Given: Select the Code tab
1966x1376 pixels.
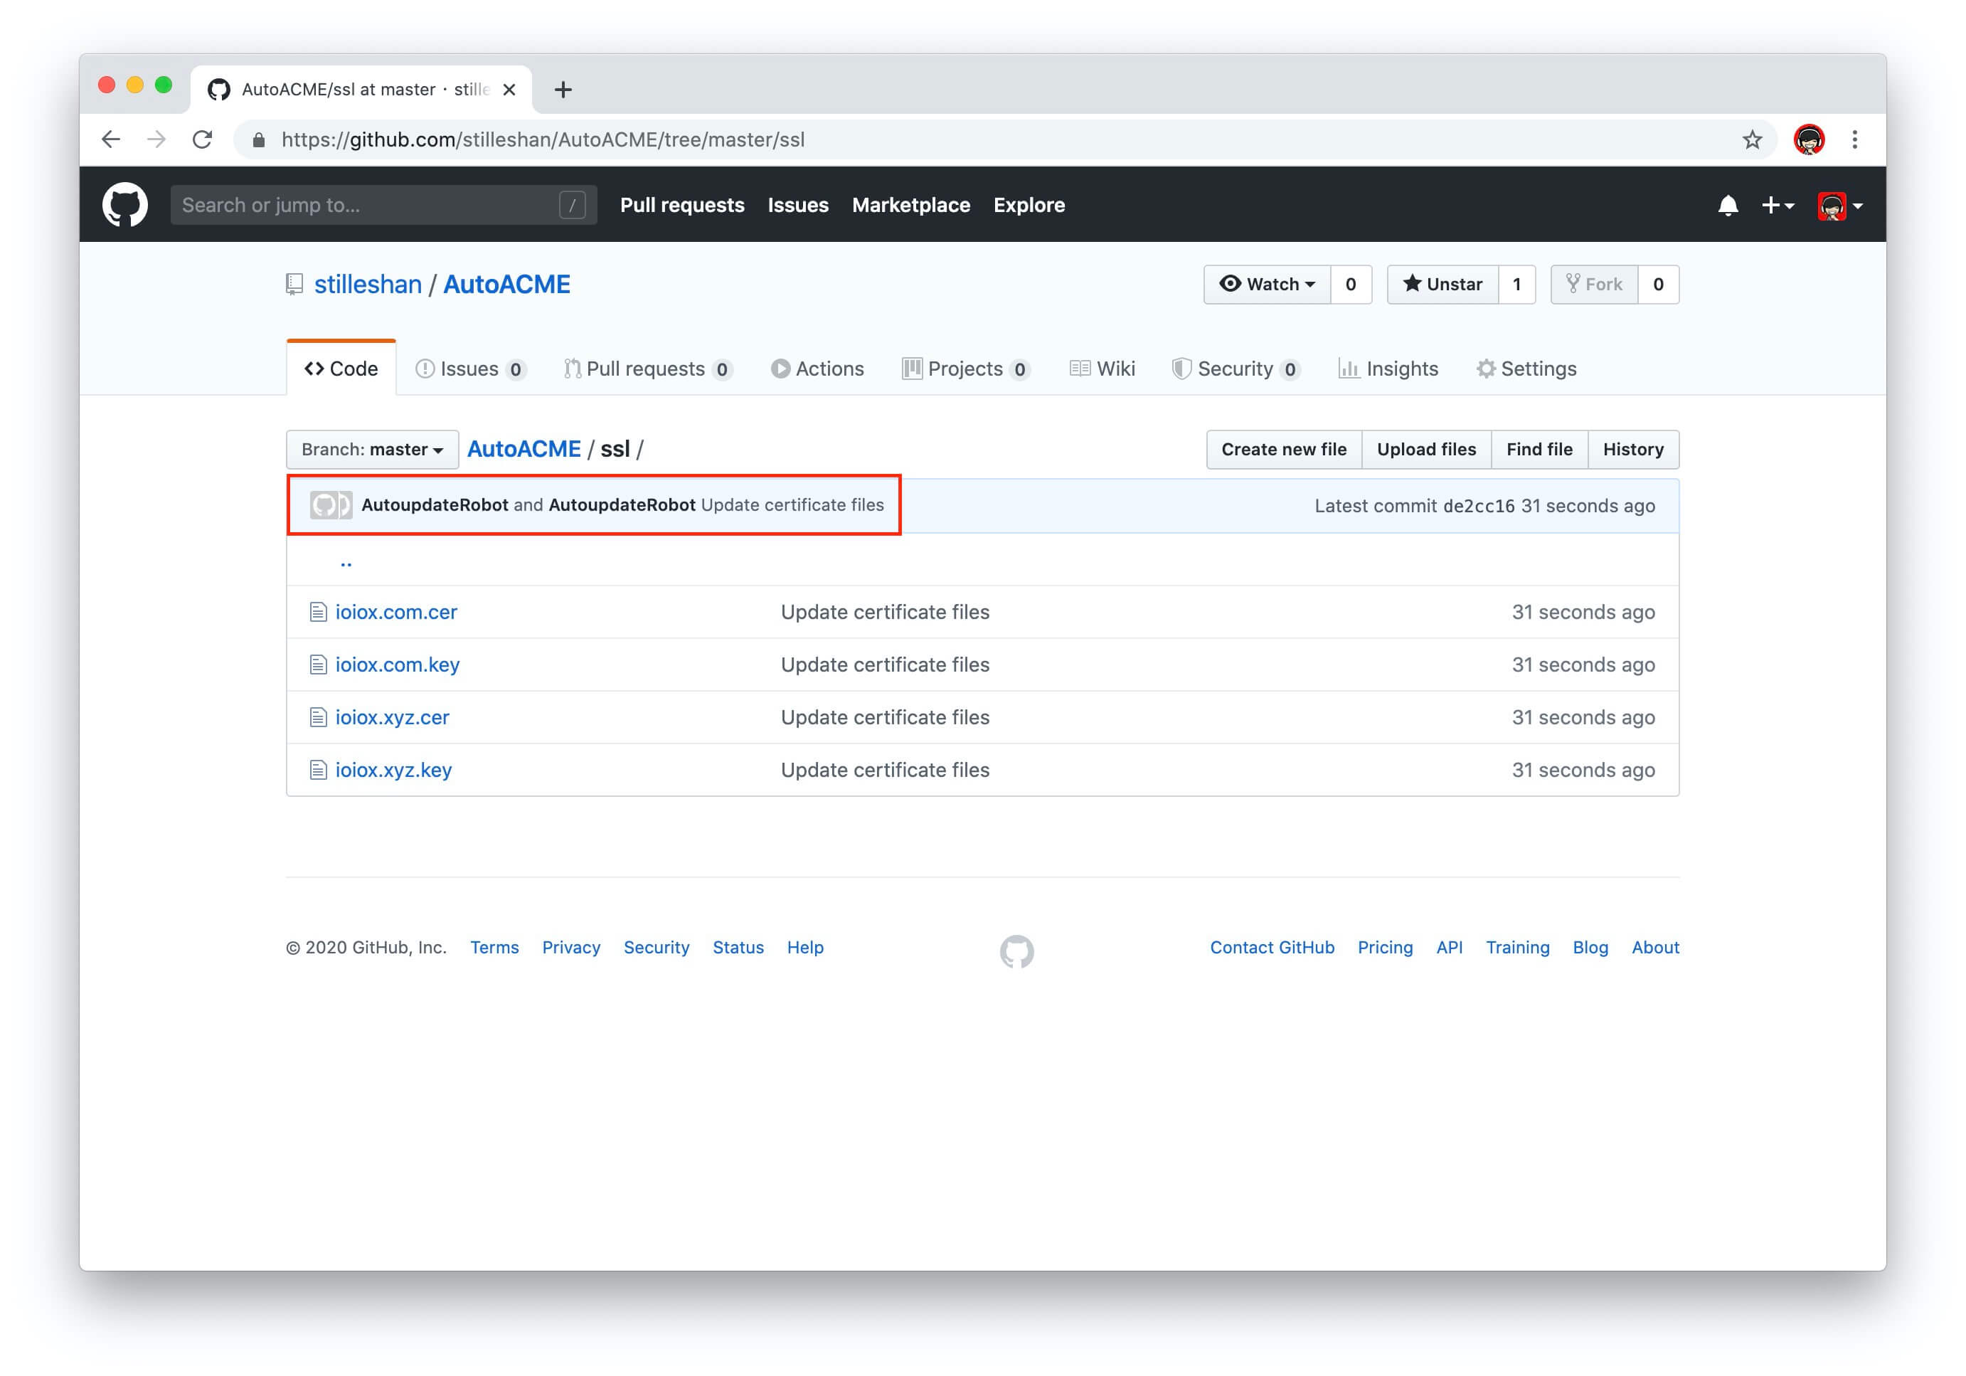Looking at the screenshot, I should (341, 368).
